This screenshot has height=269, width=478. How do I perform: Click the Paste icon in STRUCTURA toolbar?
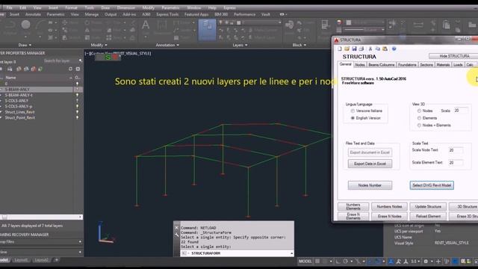point(385,49)
